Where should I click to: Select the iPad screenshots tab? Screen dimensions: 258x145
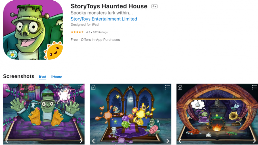[x=43, y=77]
